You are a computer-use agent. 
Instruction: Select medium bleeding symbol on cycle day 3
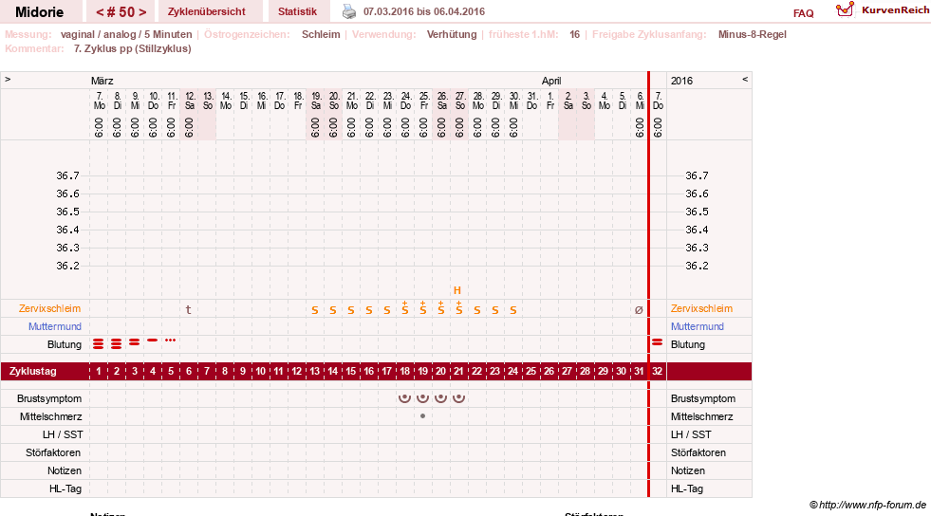point(135,342)
